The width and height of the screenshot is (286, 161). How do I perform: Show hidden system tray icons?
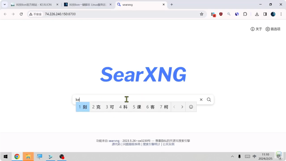(x=232, y=157)
